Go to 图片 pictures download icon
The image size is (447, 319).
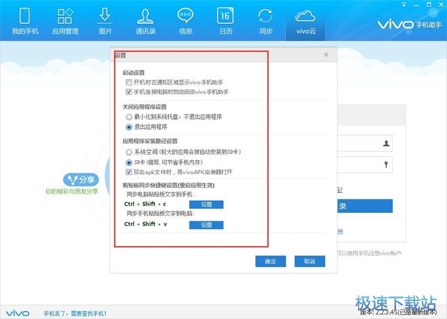105,21
